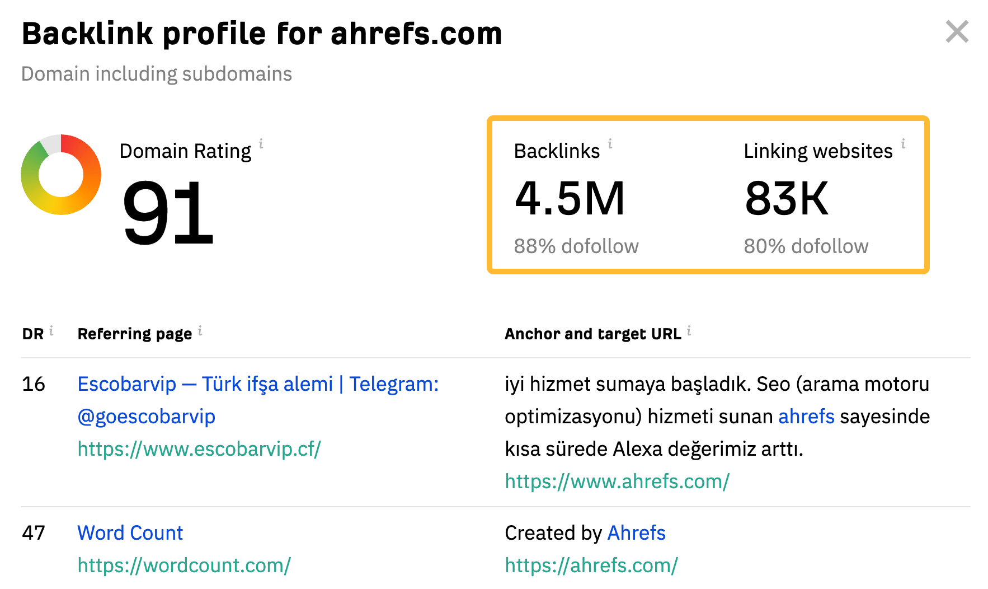
Task: Click the Backlinks metric info icon
Action: (610, 144)
